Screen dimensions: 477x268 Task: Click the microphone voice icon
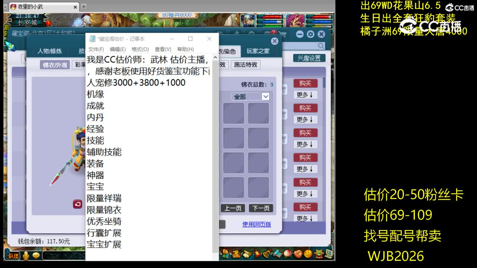[x=26, y=256]
